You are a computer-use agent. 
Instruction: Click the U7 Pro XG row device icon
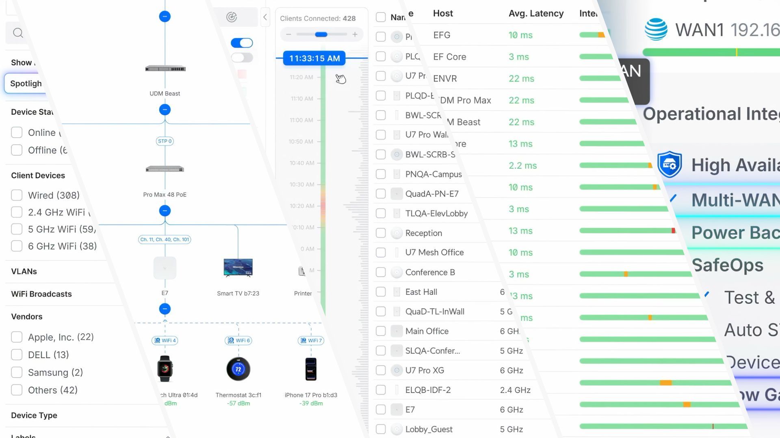tap(396, 370)
